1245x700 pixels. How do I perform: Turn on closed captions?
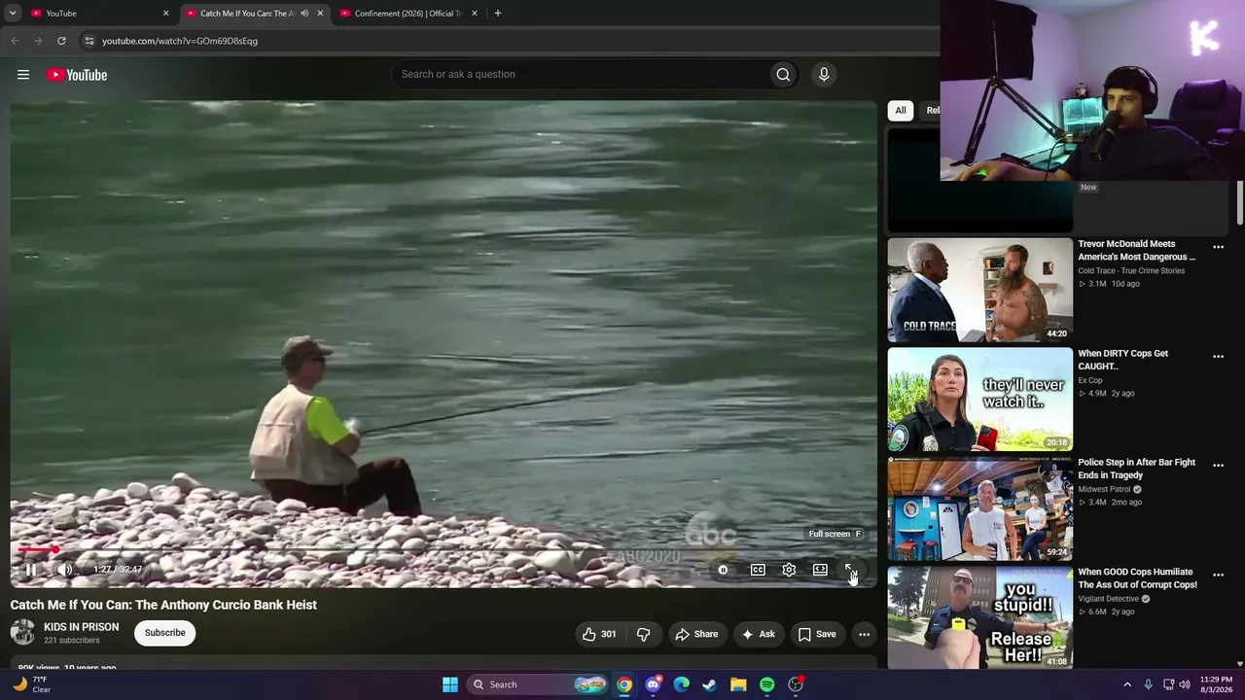(758, 570)
